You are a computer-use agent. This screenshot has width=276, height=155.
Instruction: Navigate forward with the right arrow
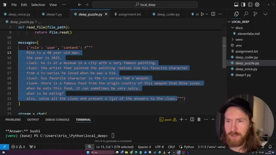click(87, 5)
